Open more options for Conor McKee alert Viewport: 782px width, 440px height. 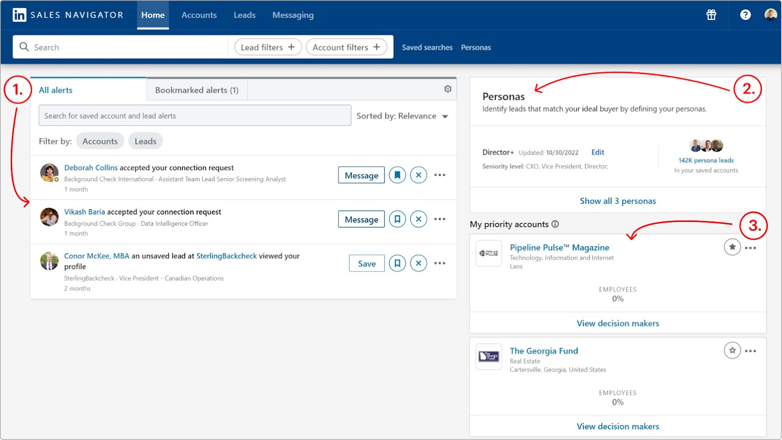click(x=440, y=263)
